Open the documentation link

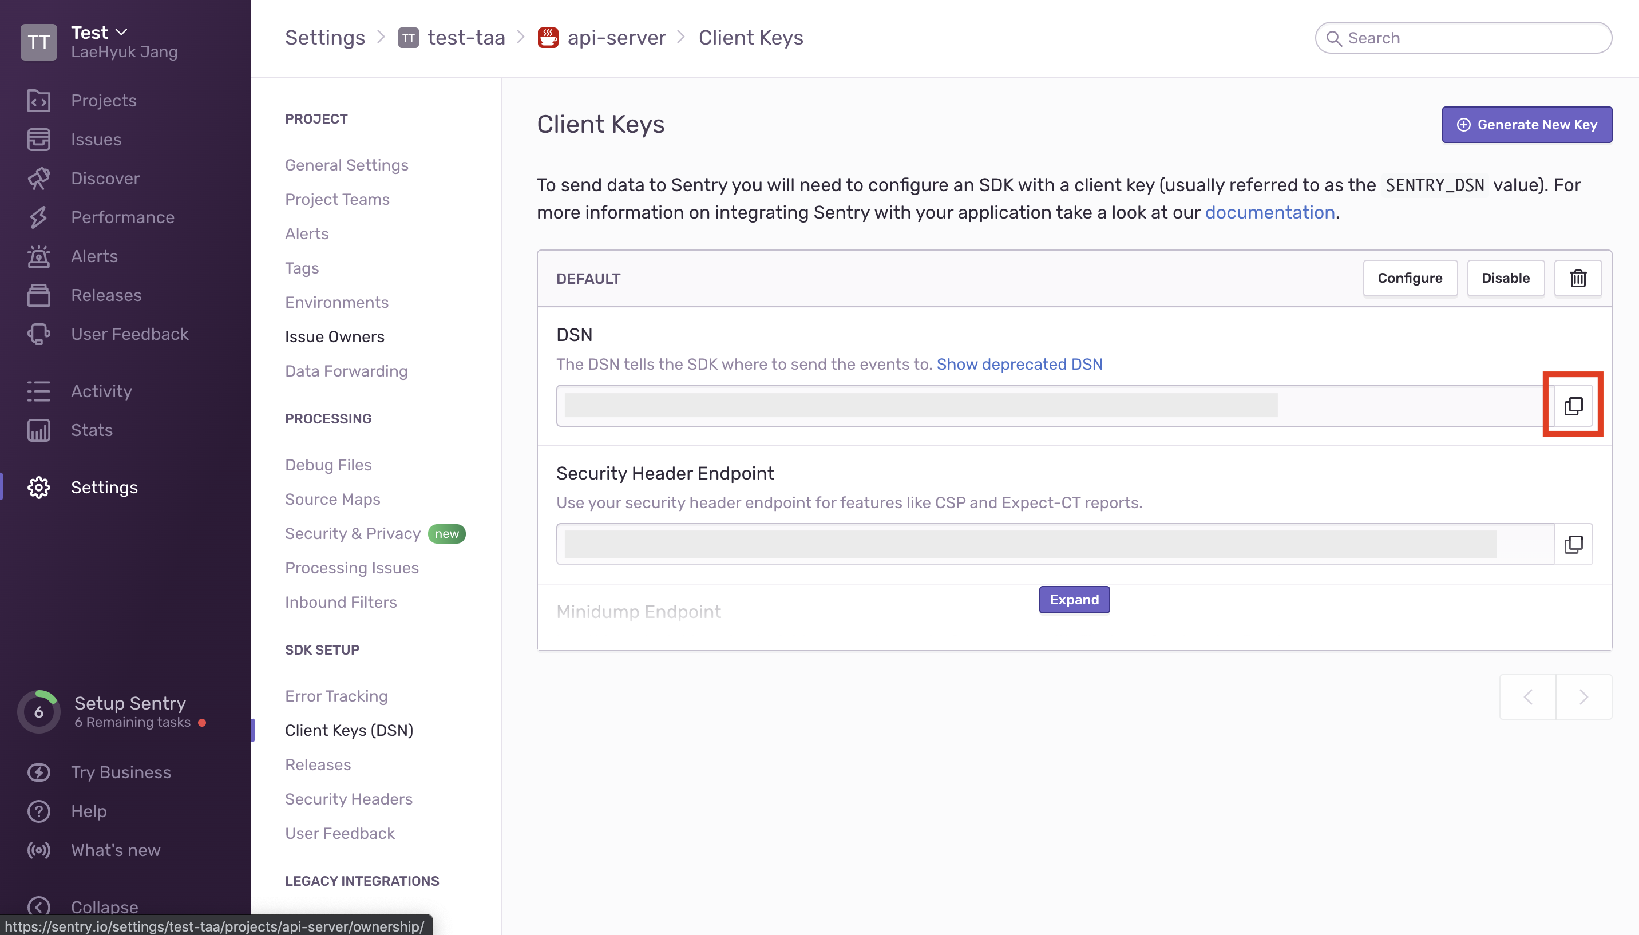(x=1269, y=212)
